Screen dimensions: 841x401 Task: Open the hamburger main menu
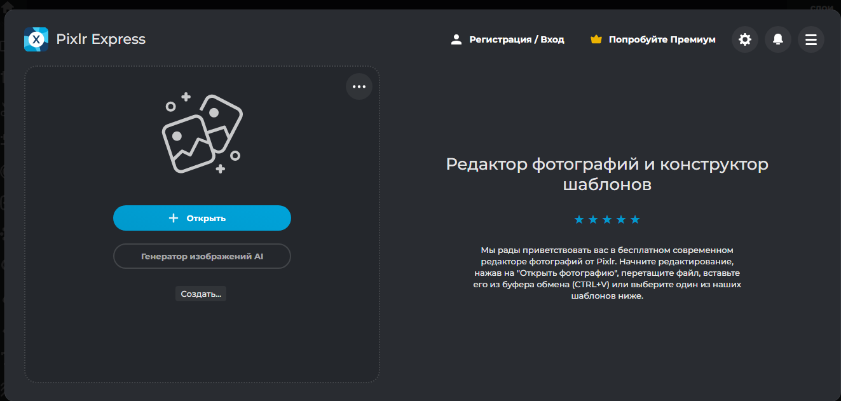811,39
